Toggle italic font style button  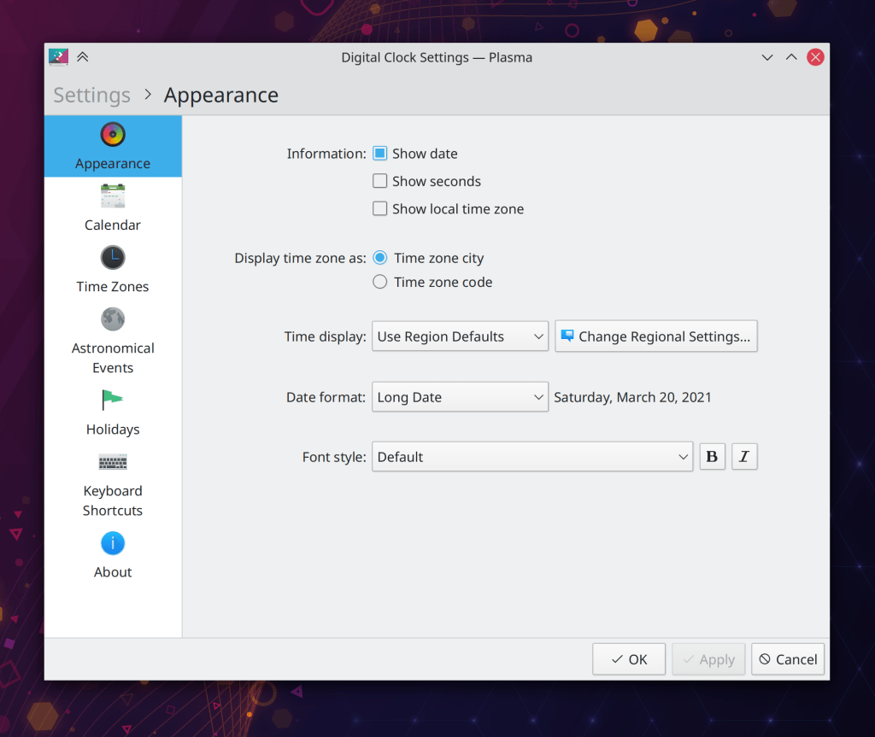(744, 457)
